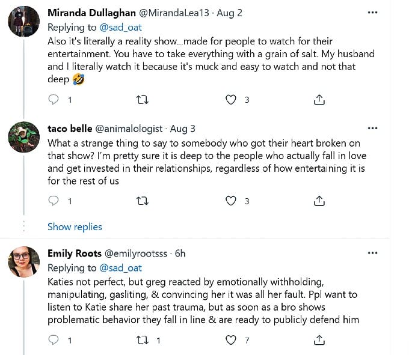Retweet Miranda Dullaghan's tweet
Screen dimensions: 409x355
143,100
